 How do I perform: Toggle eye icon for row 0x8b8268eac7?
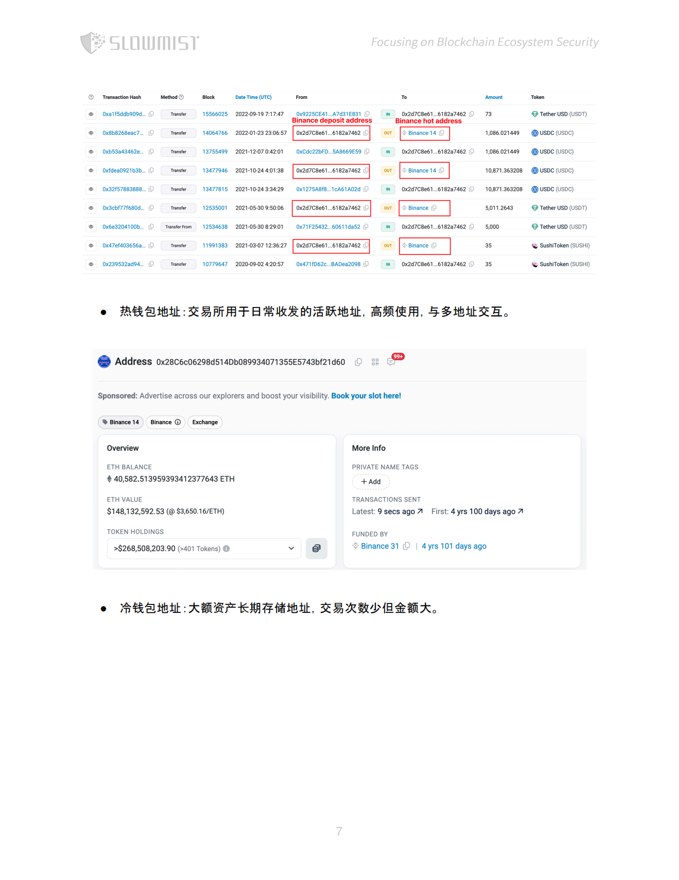tap(91, 133)
